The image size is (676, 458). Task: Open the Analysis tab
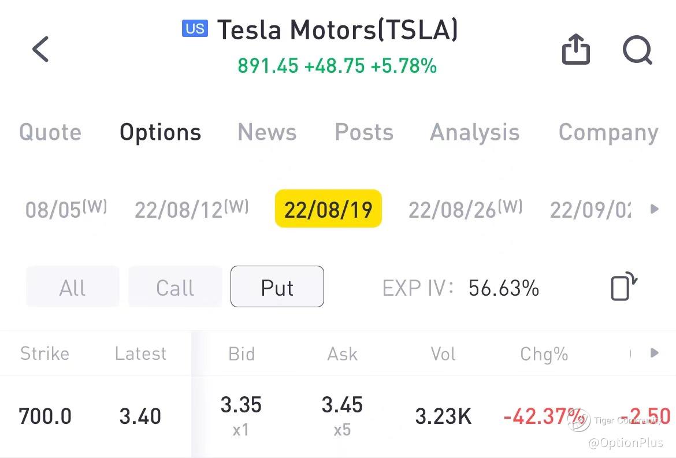pos(474,133)
